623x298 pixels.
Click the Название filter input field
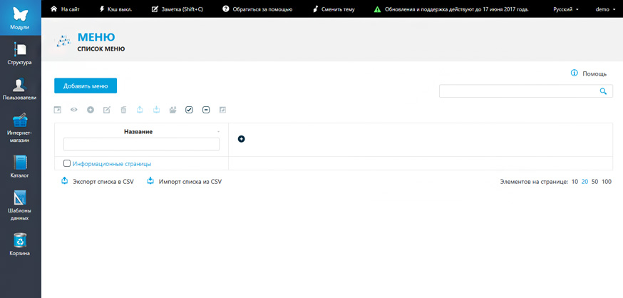point(141,144)
